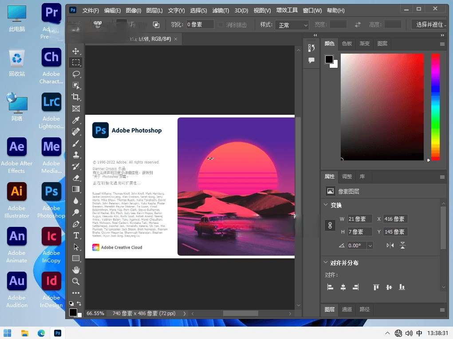Switch to the Hand tool
The height and width of the screenshot is (339, 453).
(76, 270)
